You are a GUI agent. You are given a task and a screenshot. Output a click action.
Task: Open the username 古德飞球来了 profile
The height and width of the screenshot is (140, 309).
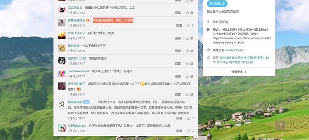click(76, 33)
